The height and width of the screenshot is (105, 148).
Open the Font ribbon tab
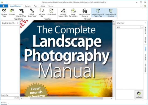(36, 6)
